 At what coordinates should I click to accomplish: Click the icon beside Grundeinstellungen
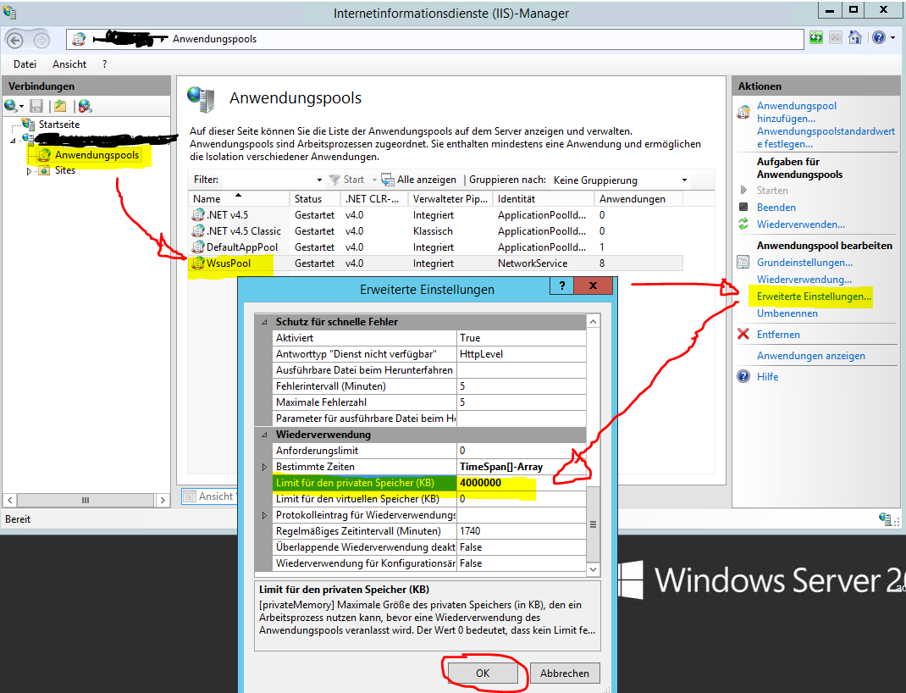point(743,263)
